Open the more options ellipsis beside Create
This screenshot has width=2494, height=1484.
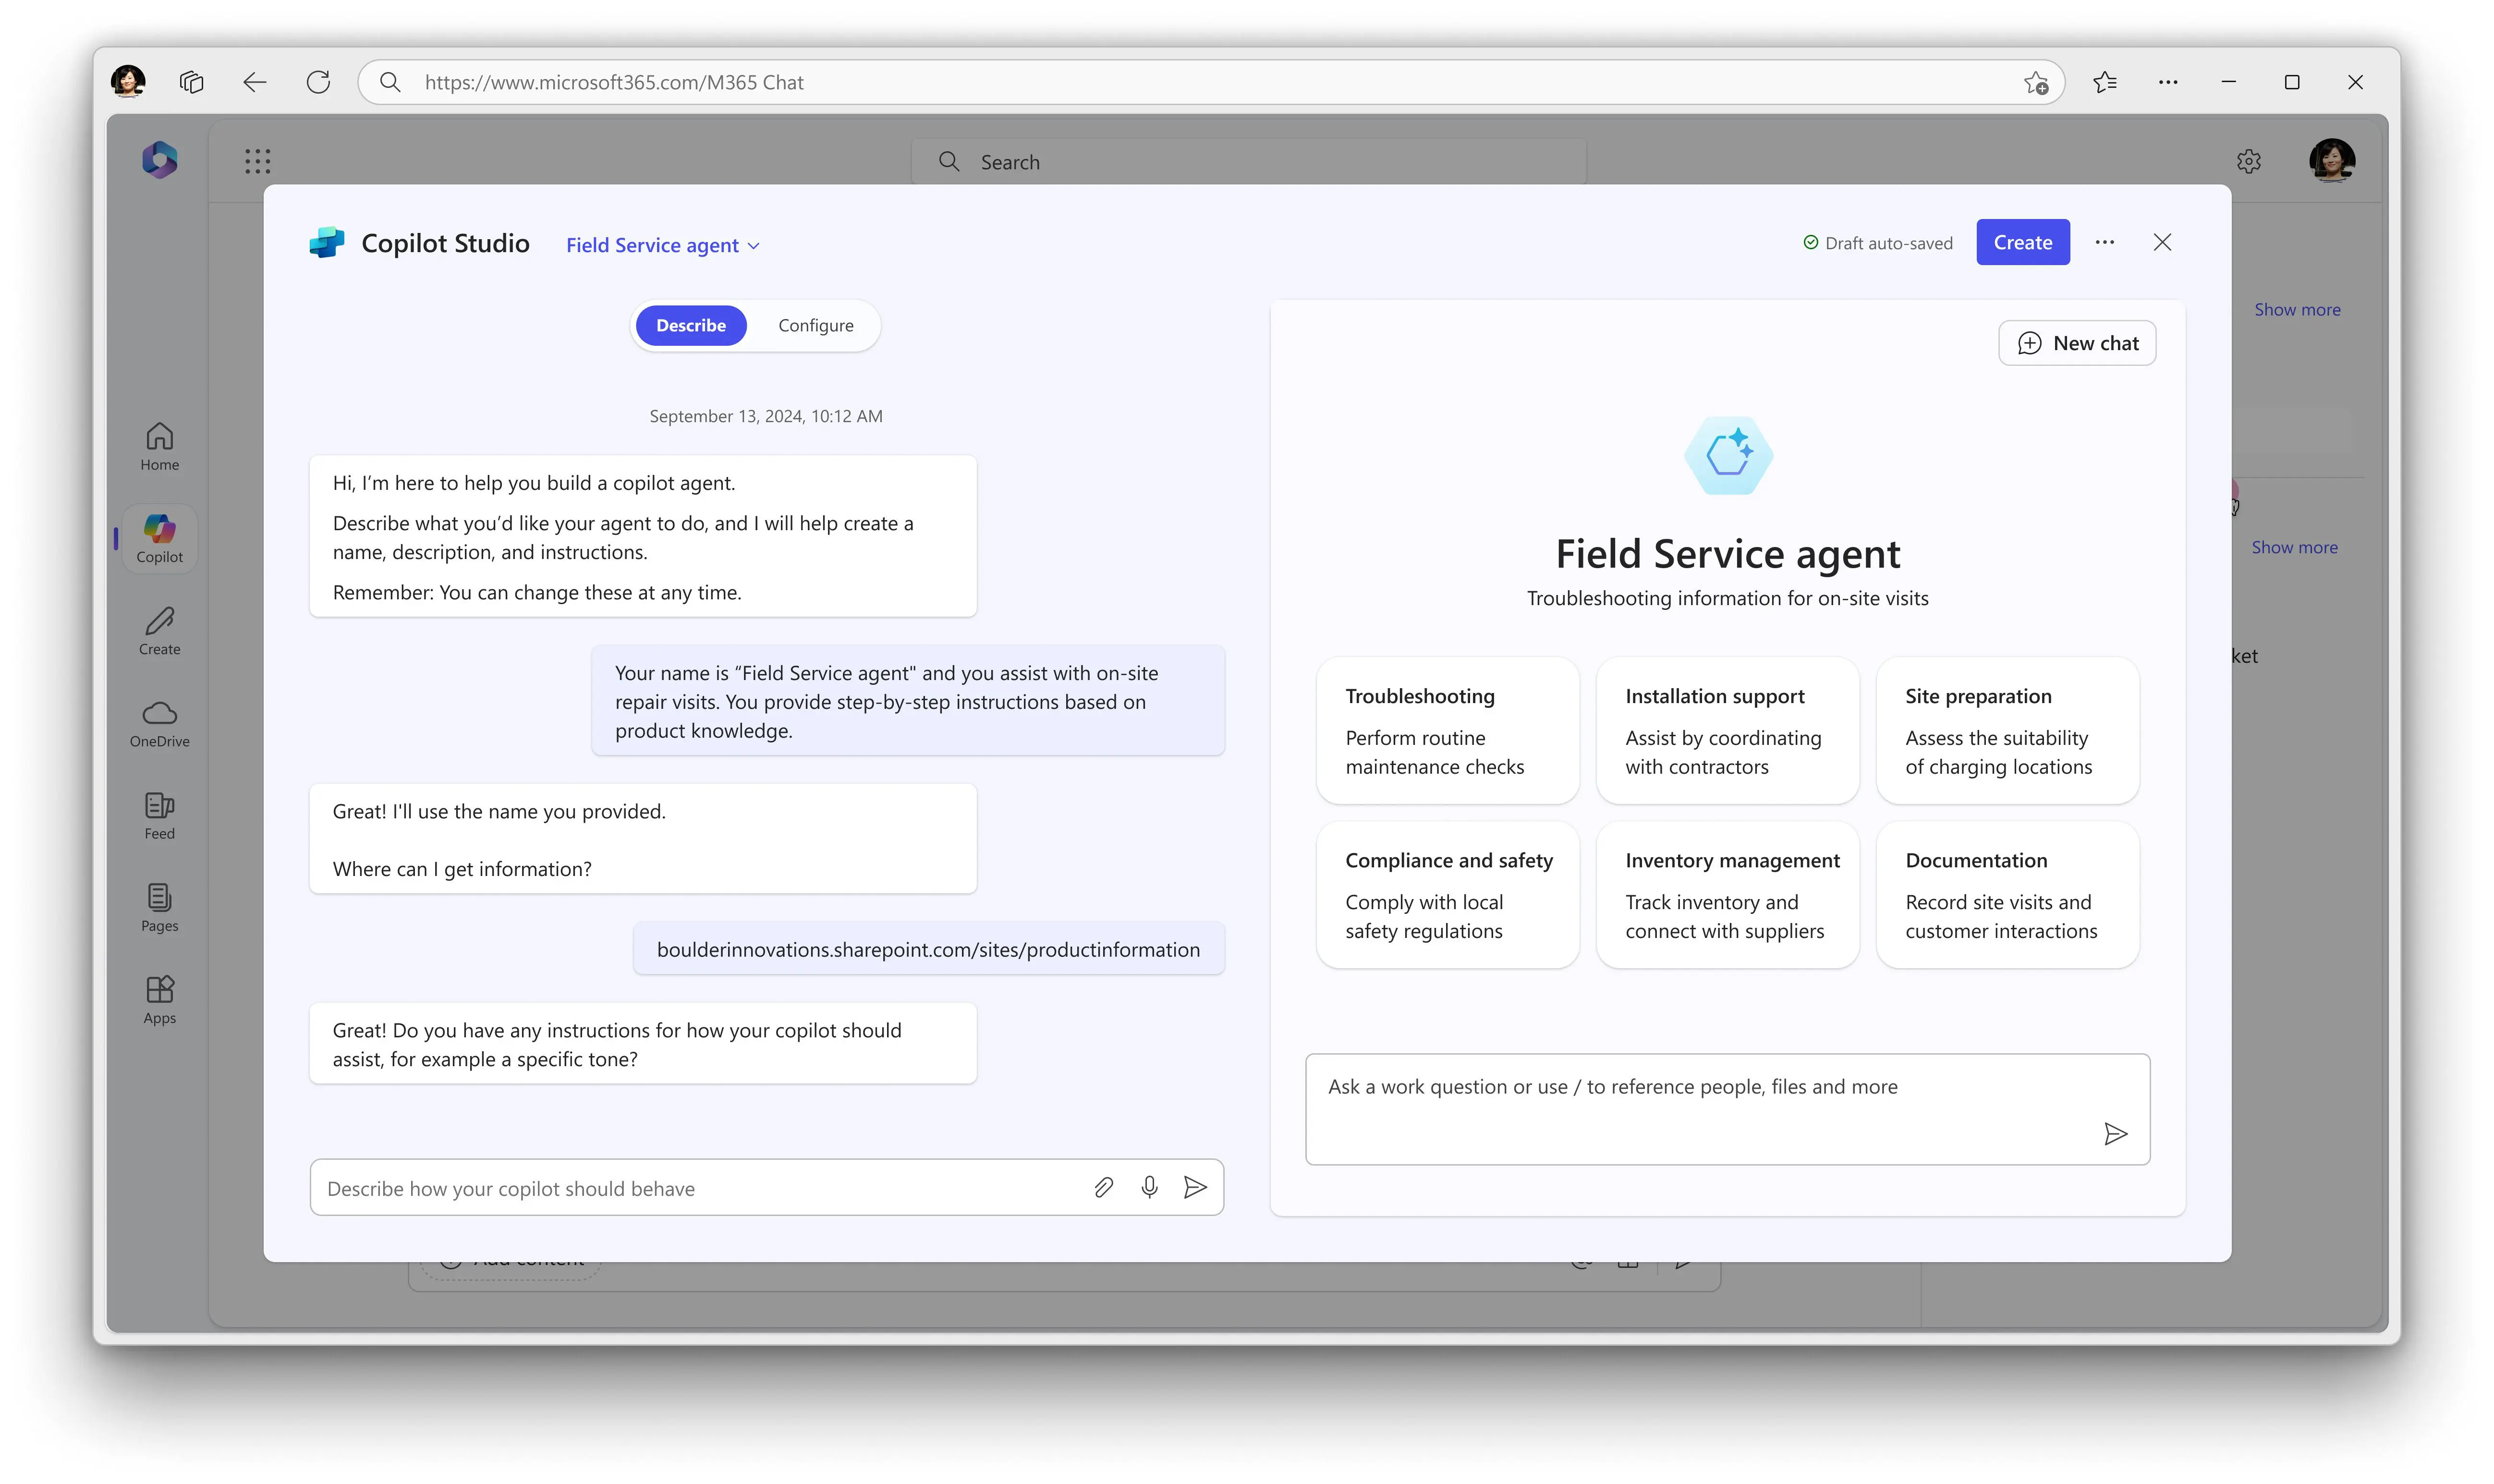coord(2104,242)
